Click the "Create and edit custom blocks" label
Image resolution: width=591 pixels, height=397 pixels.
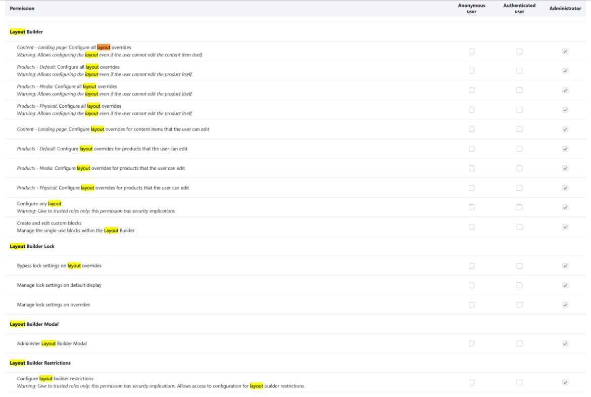click(49, 224)
